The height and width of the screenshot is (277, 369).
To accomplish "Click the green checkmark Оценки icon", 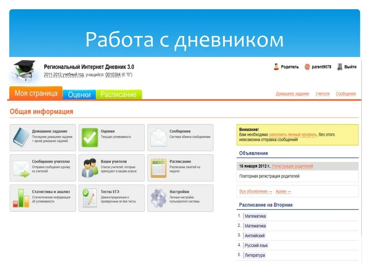I will (90, 137).
